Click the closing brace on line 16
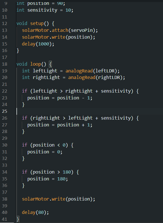 (x=18, y=51)
